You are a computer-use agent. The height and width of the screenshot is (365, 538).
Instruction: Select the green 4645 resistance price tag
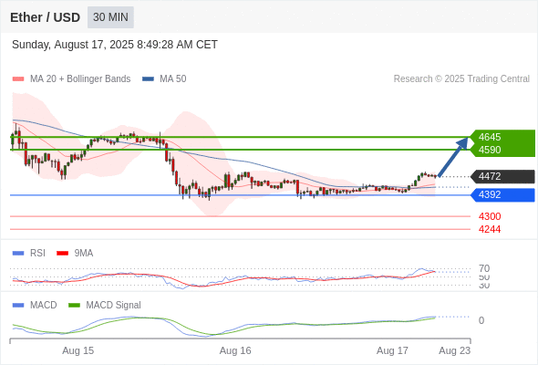[x=490, y=137]
